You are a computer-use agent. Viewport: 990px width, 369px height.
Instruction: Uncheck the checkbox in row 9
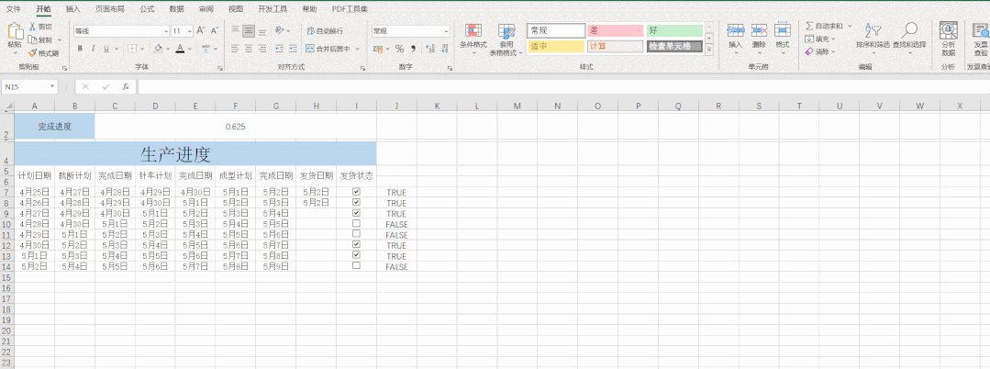coord(356,213)
